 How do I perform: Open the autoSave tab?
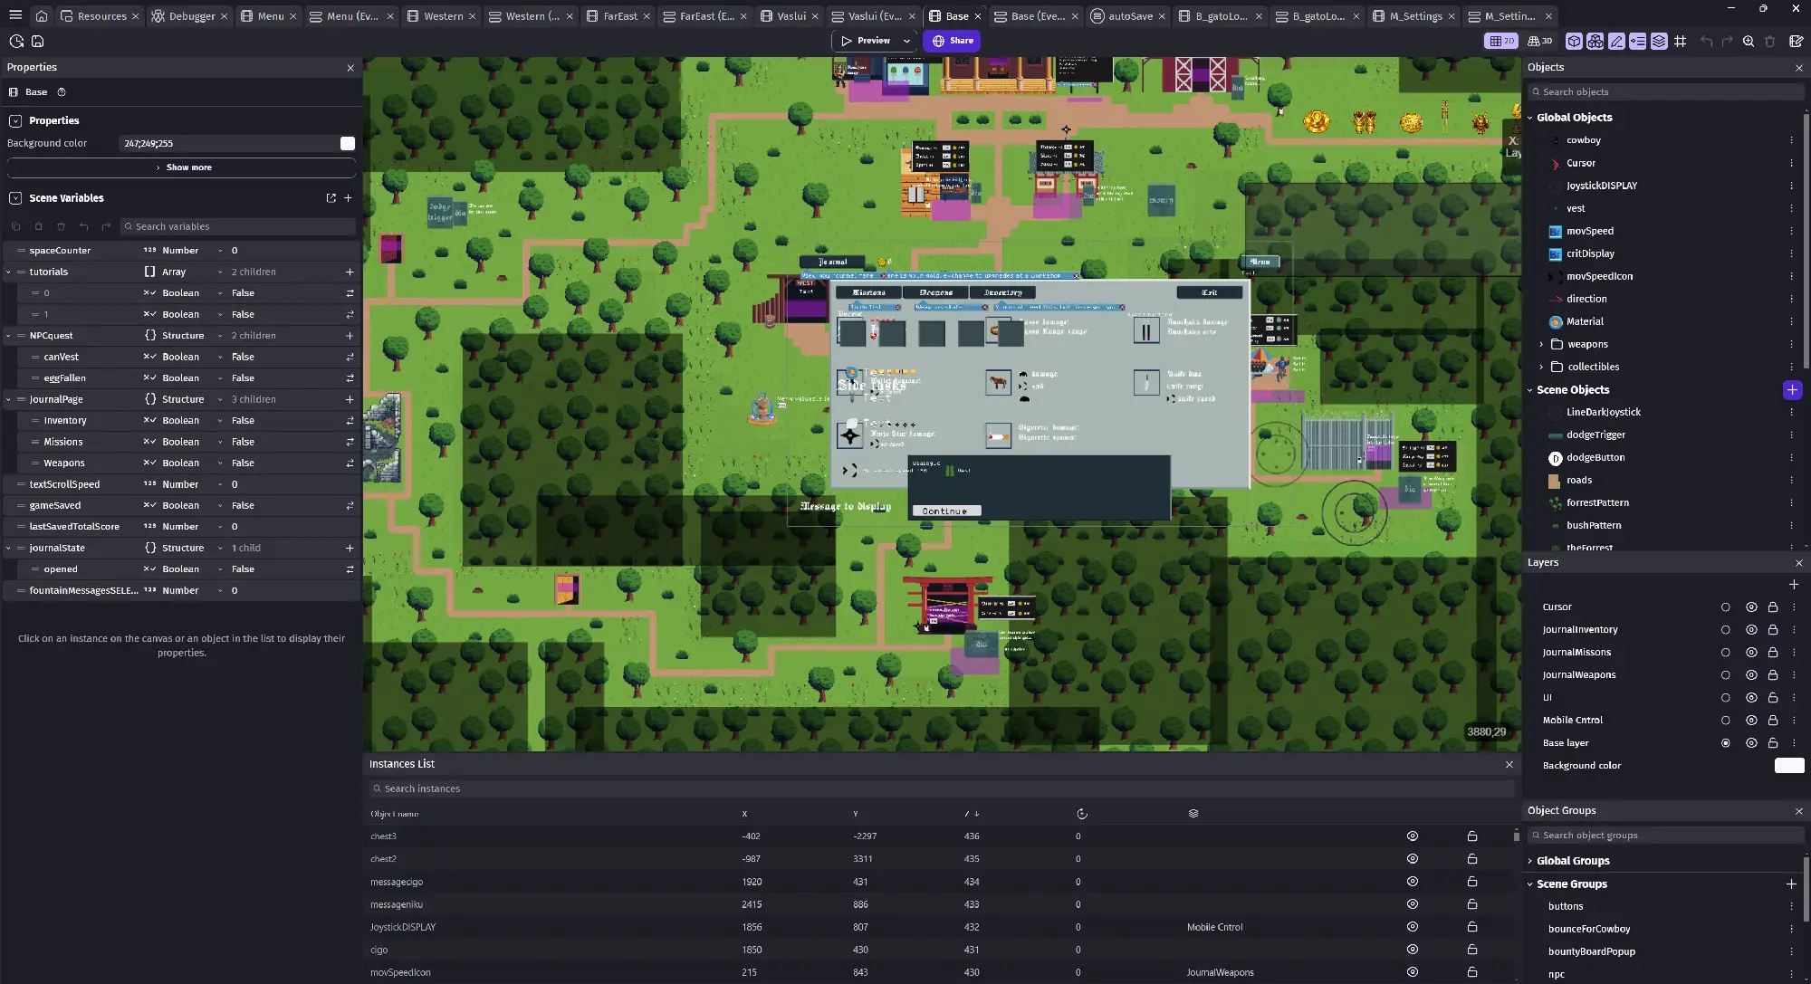(x=1122, y=16)
